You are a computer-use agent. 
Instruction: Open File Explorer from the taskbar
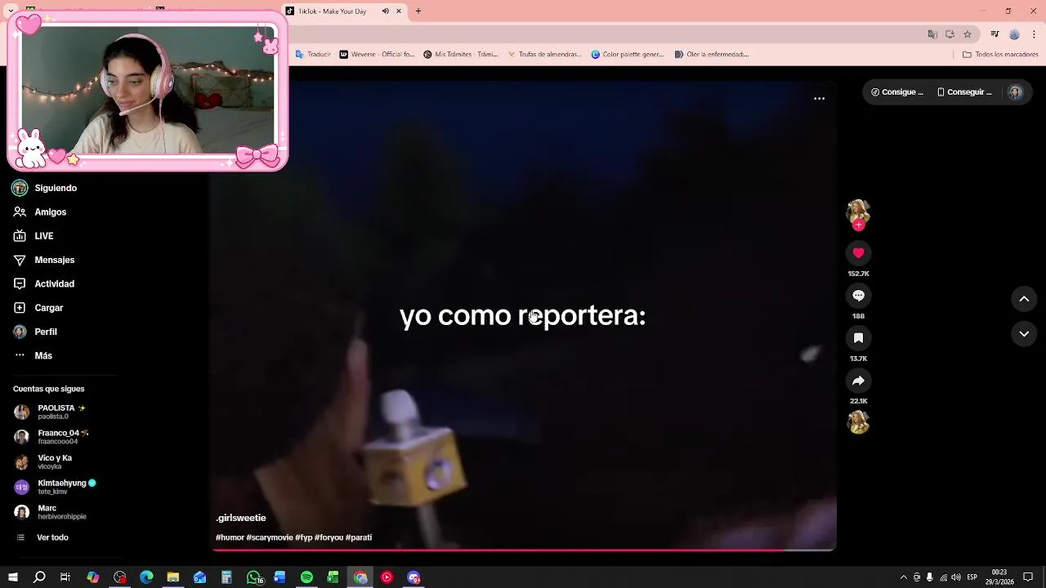(x=173, y=577)
